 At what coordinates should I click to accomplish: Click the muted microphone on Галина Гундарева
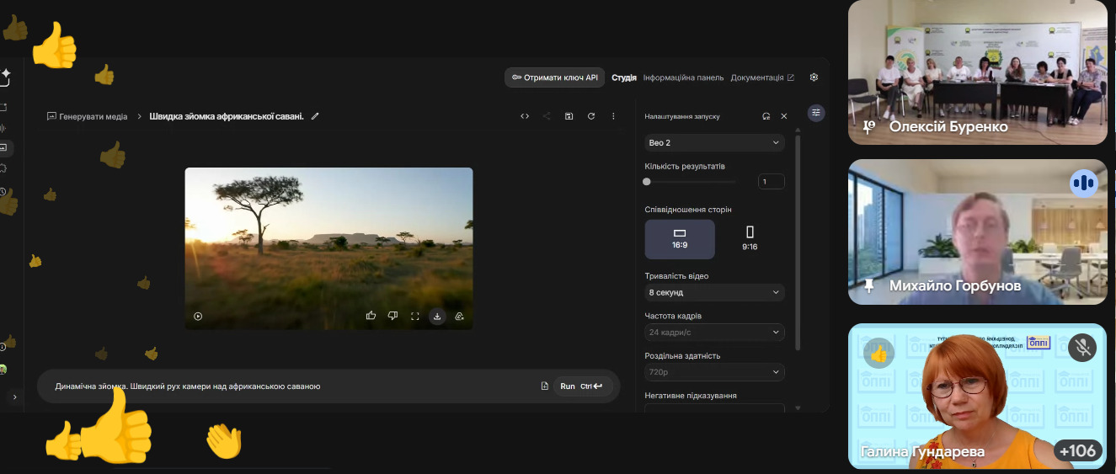coord(1082,347)
